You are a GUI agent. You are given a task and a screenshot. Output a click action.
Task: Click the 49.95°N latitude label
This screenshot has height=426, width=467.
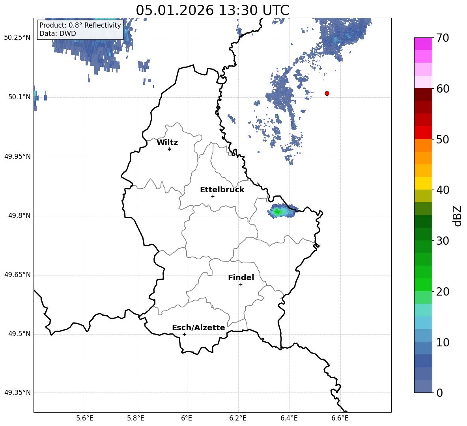click(x=17, y=156)
